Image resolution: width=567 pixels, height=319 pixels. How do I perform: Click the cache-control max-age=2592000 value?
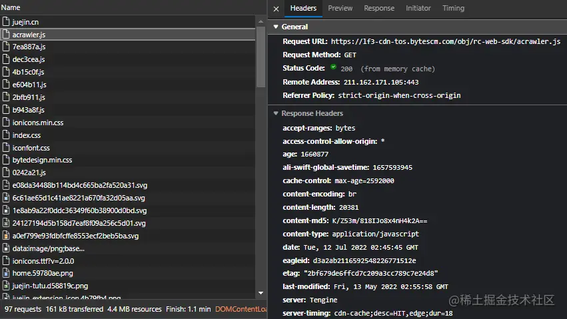[364, 181]
